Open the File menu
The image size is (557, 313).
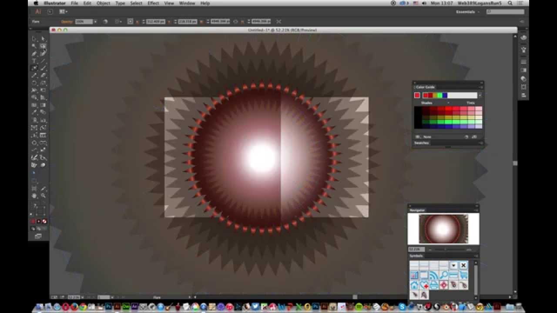[74, 3]
